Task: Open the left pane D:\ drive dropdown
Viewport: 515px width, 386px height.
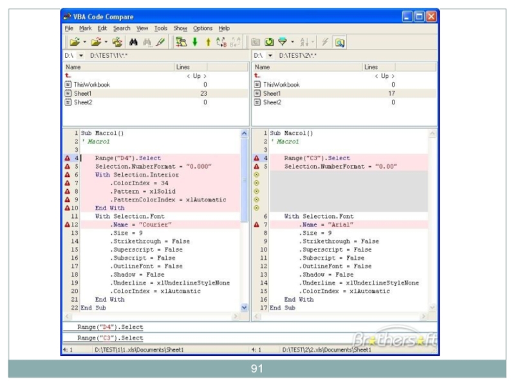Action: [81, 56]
